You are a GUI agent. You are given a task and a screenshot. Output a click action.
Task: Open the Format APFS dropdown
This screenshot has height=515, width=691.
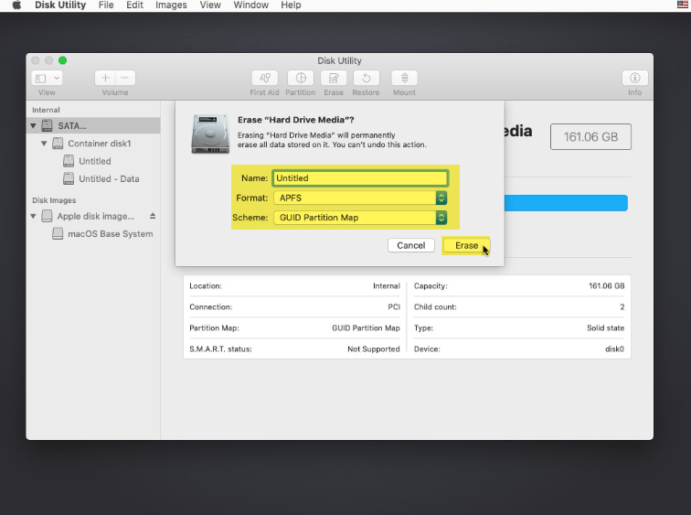pos(360,198)
